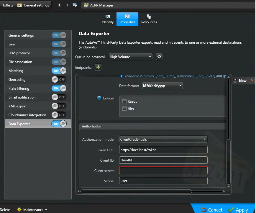Check the Reads checkbox
The image size is (256, 213).
(124, 101)
